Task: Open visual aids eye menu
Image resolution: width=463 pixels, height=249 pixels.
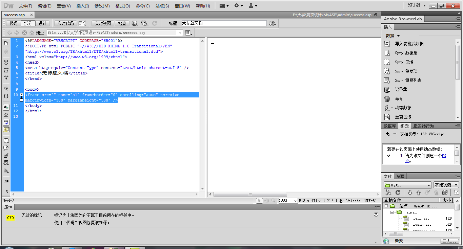Action: (x=145, y=23)
